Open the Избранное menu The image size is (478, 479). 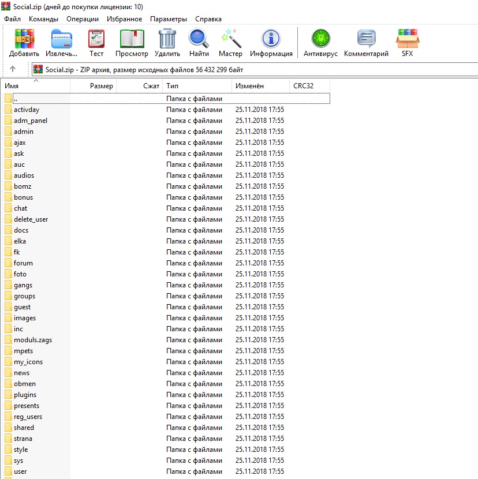tap(124, 19)
